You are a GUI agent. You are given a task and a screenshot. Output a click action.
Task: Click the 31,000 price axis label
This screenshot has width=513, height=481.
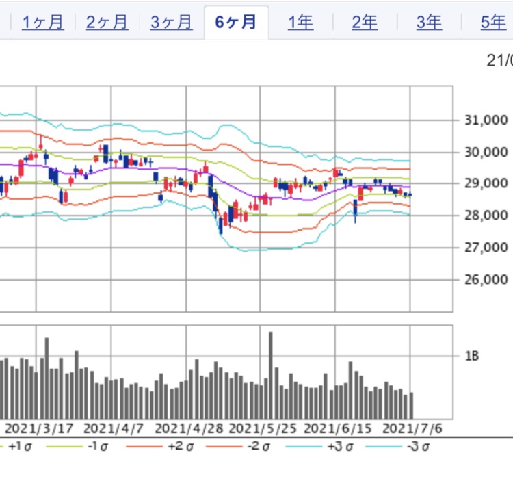486,120
